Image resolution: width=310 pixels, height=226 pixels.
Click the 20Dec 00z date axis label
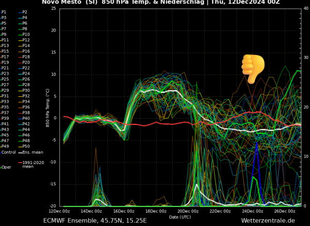click(188, 211)
